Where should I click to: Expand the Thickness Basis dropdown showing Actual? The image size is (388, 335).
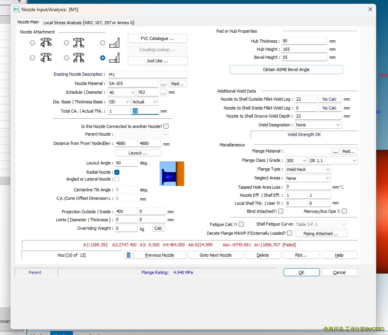[x=145, y=102]
